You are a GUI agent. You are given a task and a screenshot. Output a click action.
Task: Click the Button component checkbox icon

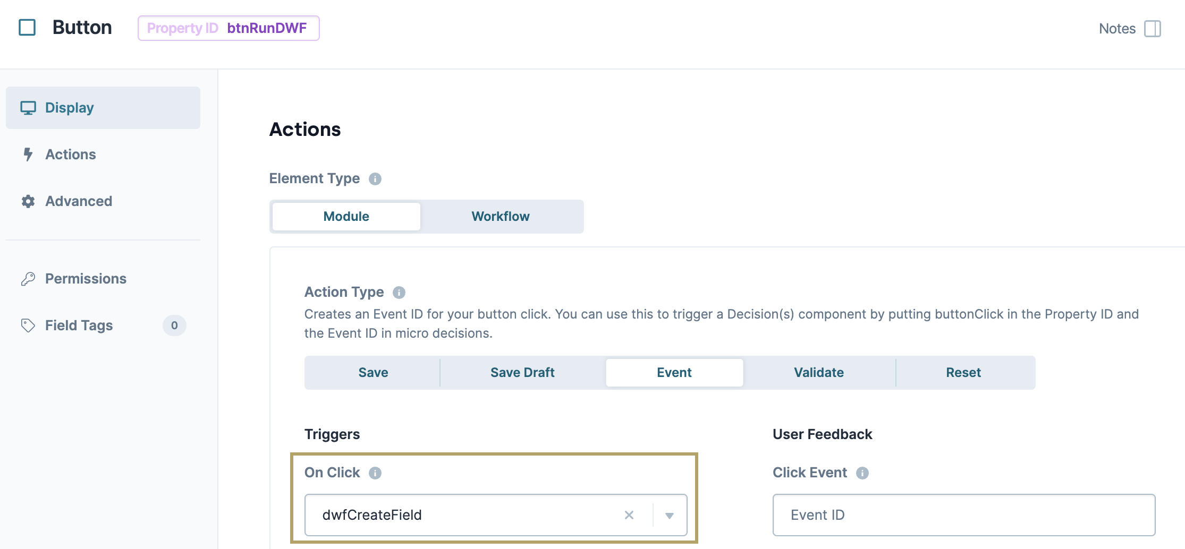pyautogui.click(x=27, y=28)
